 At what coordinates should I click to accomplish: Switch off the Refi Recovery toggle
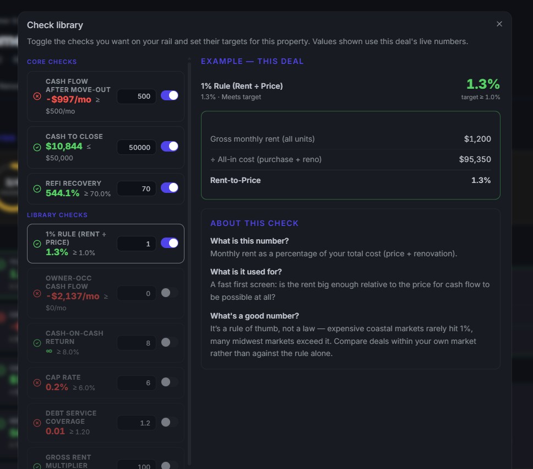[169, 188]
